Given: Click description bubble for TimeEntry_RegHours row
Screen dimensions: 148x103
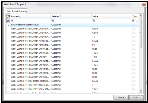Looking at the screenshot, I should click(134, 85).
